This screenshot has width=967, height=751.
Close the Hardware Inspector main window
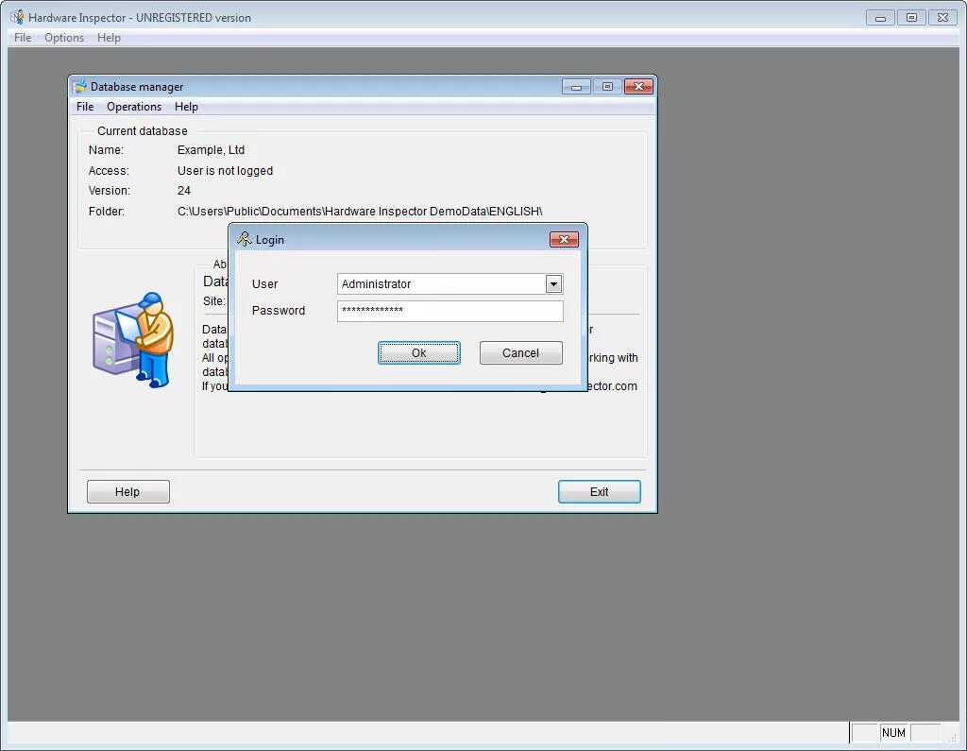point(943,18)
